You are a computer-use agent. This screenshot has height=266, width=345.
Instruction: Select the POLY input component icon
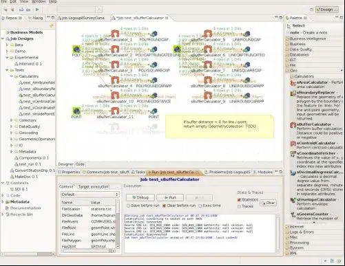(76, 49)
